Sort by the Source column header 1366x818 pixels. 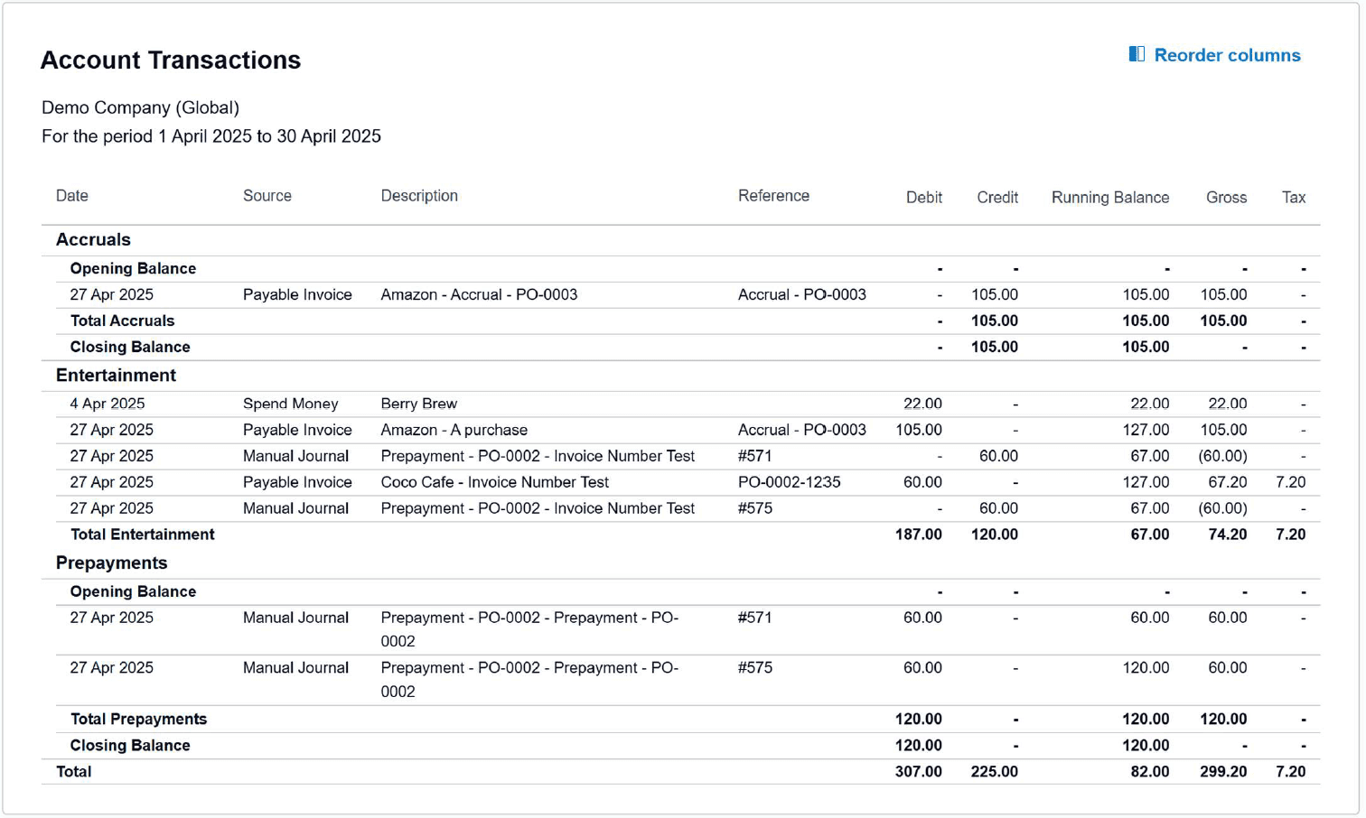(x=267, y=195)
